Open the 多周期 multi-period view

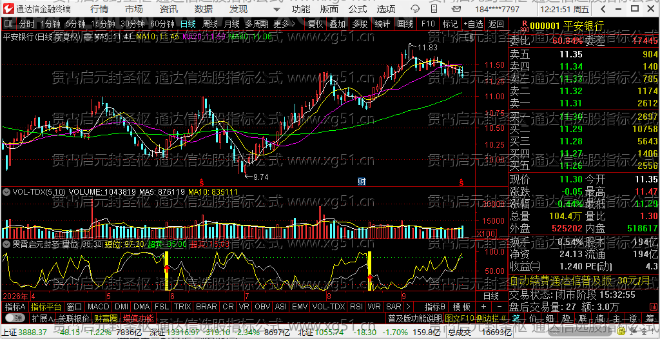[x=257, y=24]
